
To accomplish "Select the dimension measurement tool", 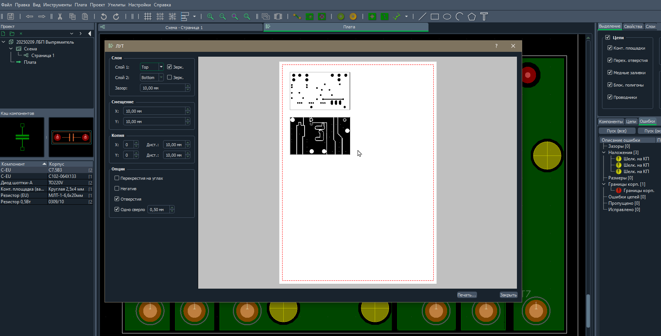I will click(x=397, y=16).
